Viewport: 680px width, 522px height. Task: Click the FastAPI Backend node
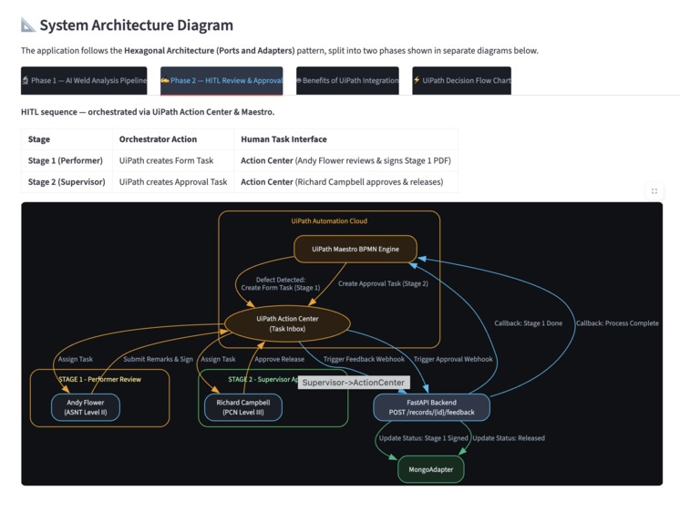[431, 407]
